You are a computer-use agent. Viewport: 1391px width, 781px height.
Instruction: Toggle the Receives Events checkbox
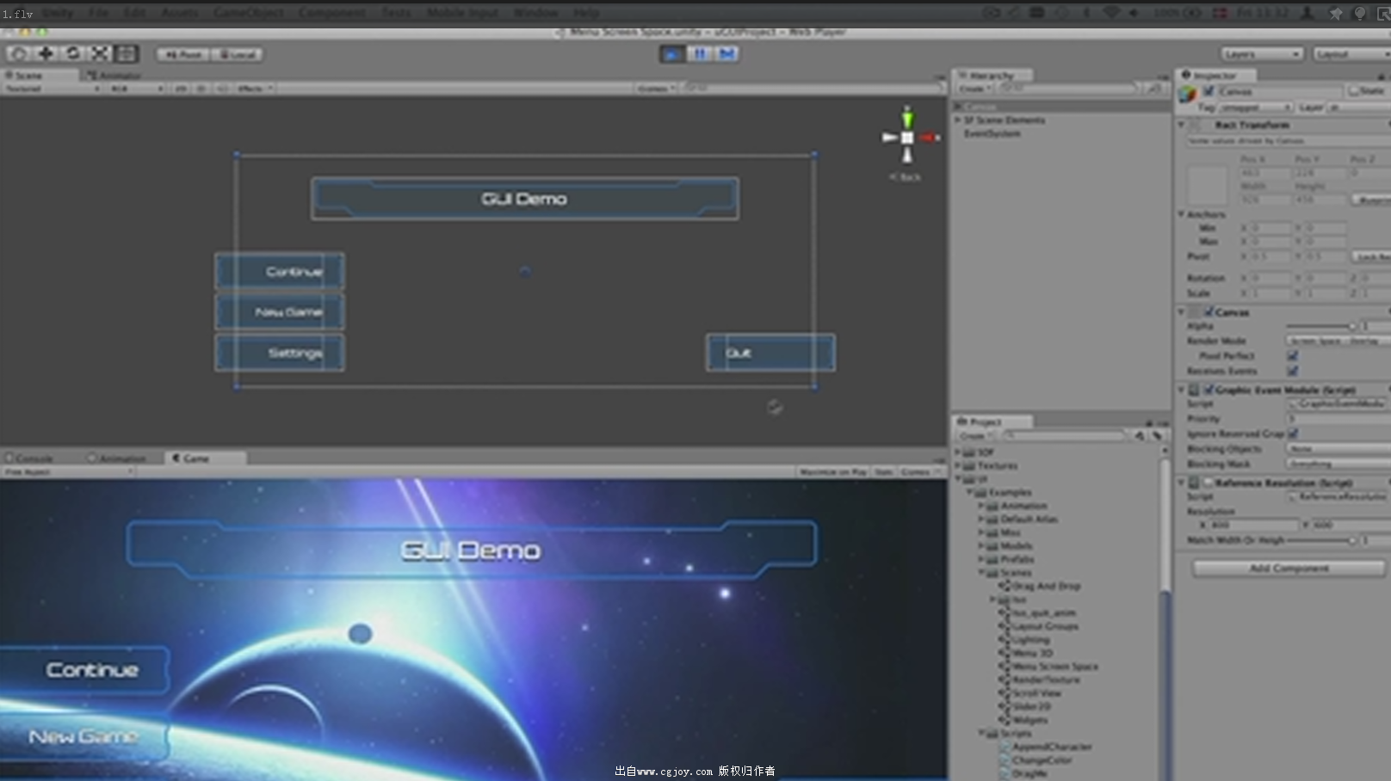pyautogui.click(x=1292, y=371)
